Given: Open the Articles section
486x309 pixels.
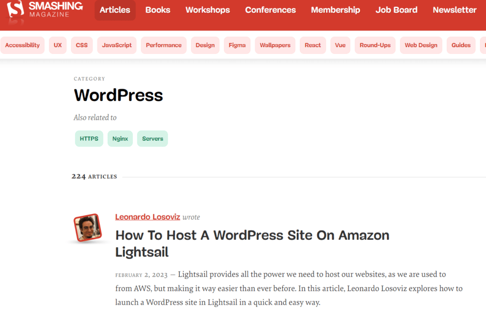Looking at the screenshot, I should (115, 9).
